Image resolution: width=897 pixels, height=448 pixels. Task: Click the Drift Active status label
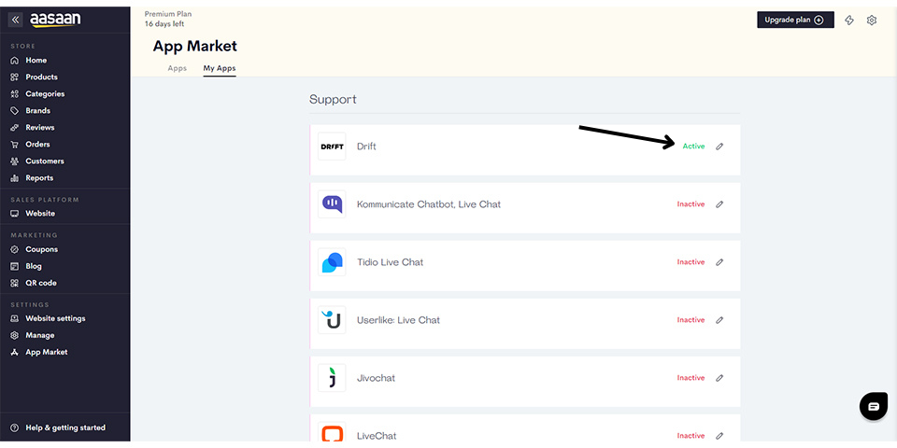(693, 147)
